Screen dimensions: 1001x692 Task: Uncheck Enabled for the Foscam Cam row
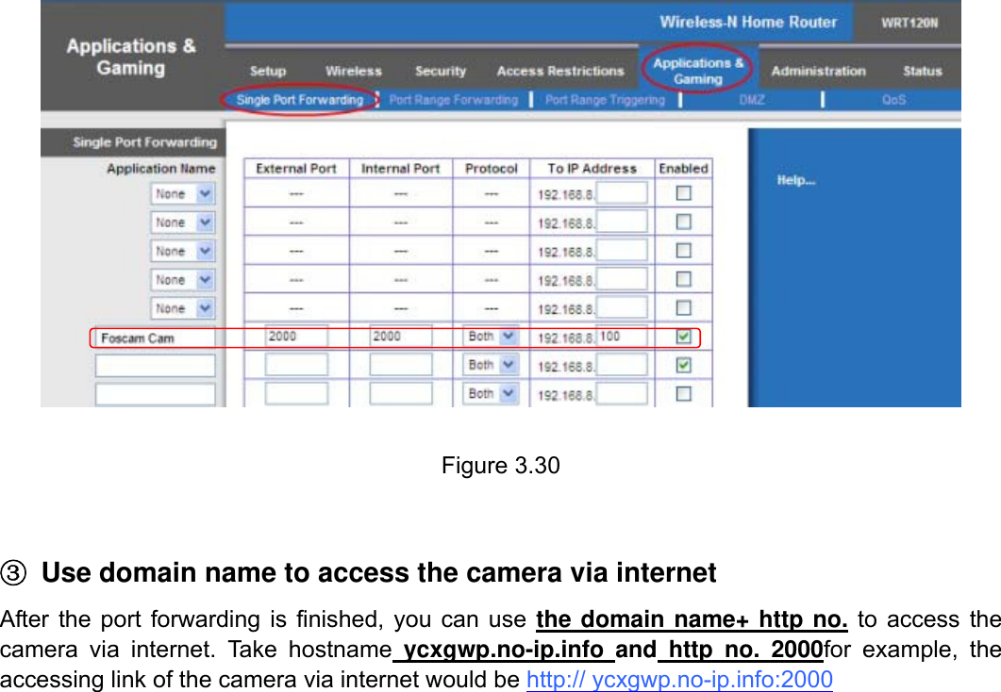683,337
